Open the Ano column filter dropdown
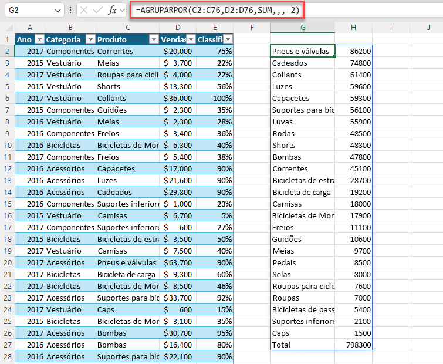 click(39, 39)
